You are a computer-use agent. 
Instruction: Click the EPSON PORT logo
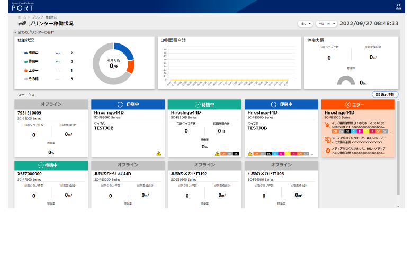23,6
